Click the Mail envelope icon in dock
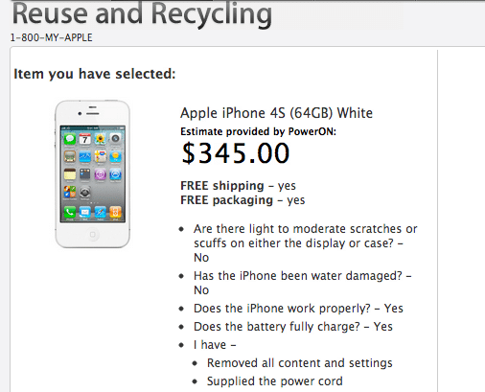 point(85,212)
